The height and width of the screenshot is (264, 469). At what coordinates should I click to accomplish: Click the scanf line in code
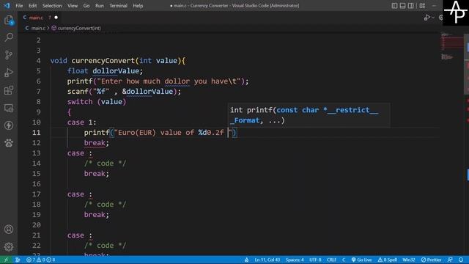click(x=124, y=91)
